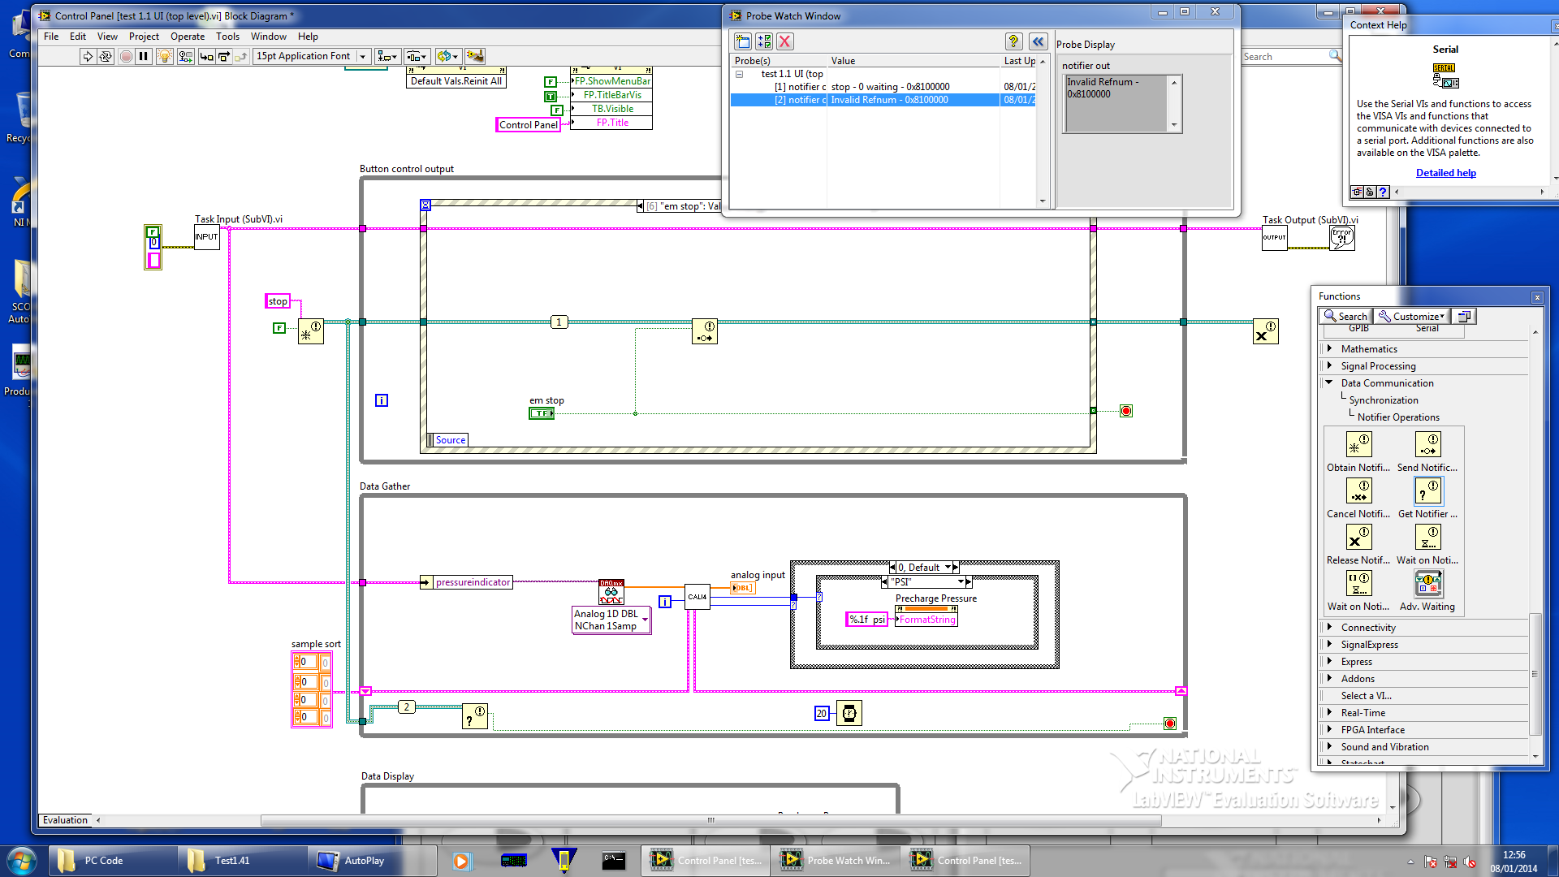Click the Clean Up Diagram broom icon
The height and width of the screenshot is (877, 1559).
[475, 56]
